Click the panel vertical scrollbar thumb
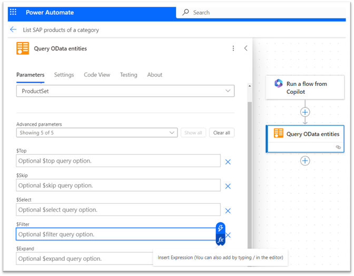Screen dimensions: 354x276 (x=250, y=176)
